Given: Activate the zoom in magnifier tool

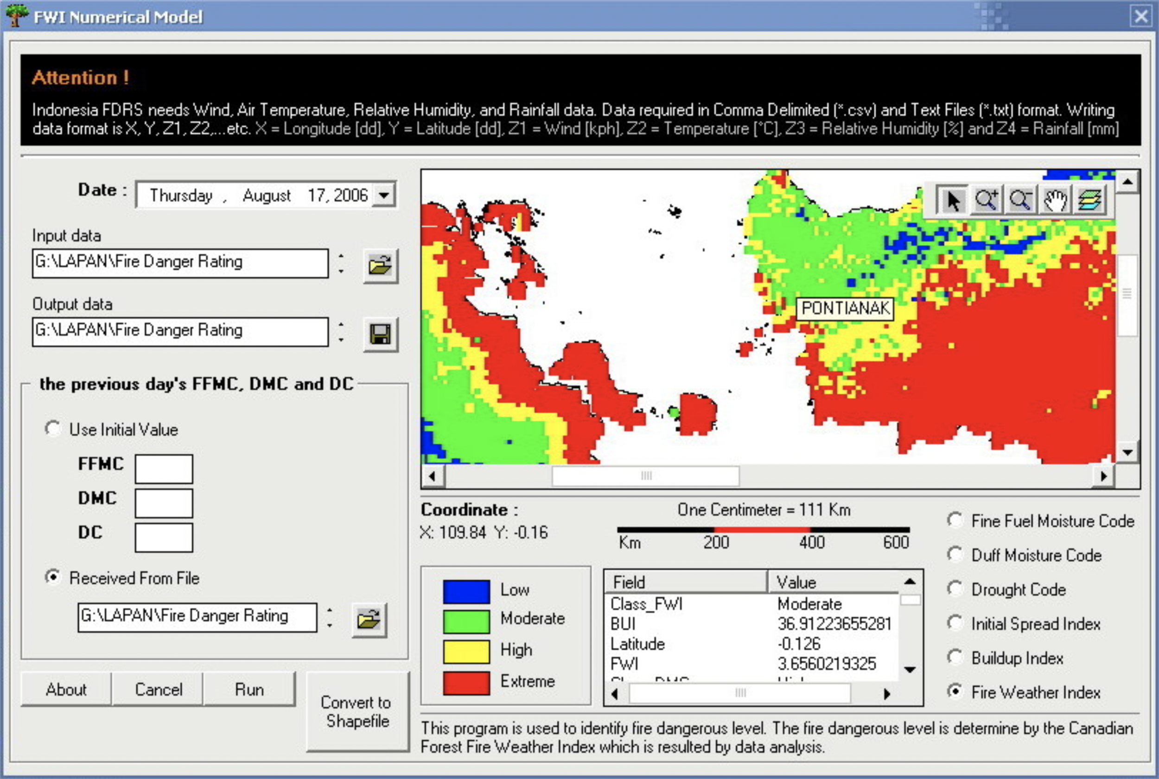Looking at the screenshot, I should 986,200.
